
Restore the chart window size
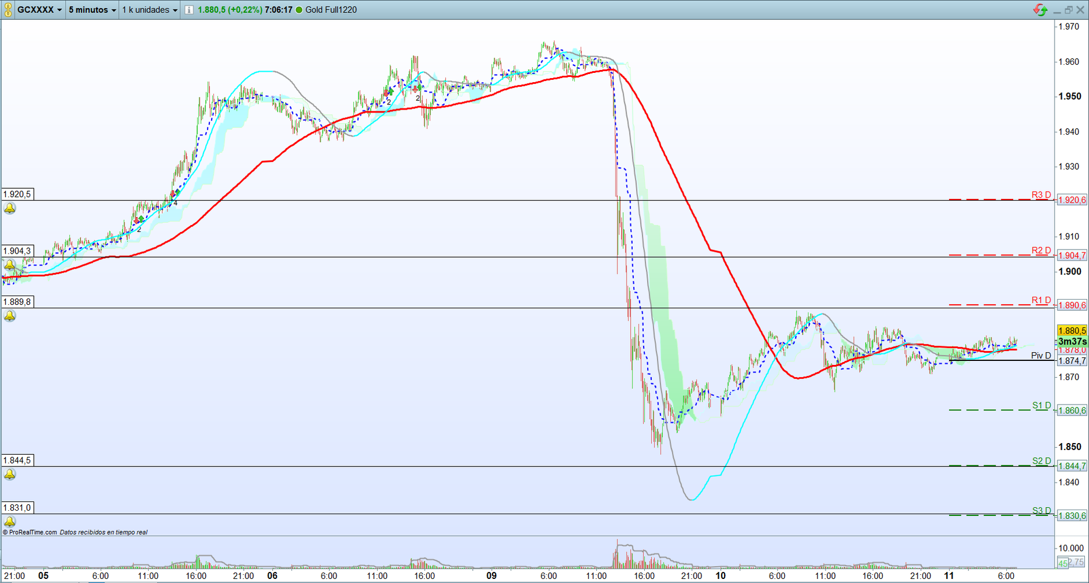pos(1069,10)
